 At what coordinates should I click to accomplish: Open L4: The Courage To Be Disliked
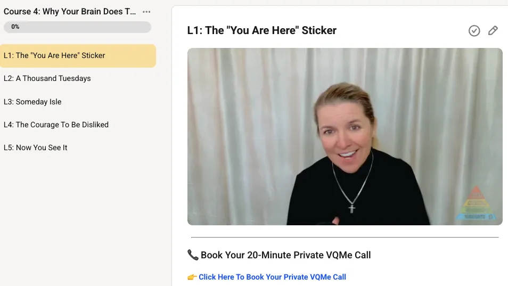pos(78,125)
